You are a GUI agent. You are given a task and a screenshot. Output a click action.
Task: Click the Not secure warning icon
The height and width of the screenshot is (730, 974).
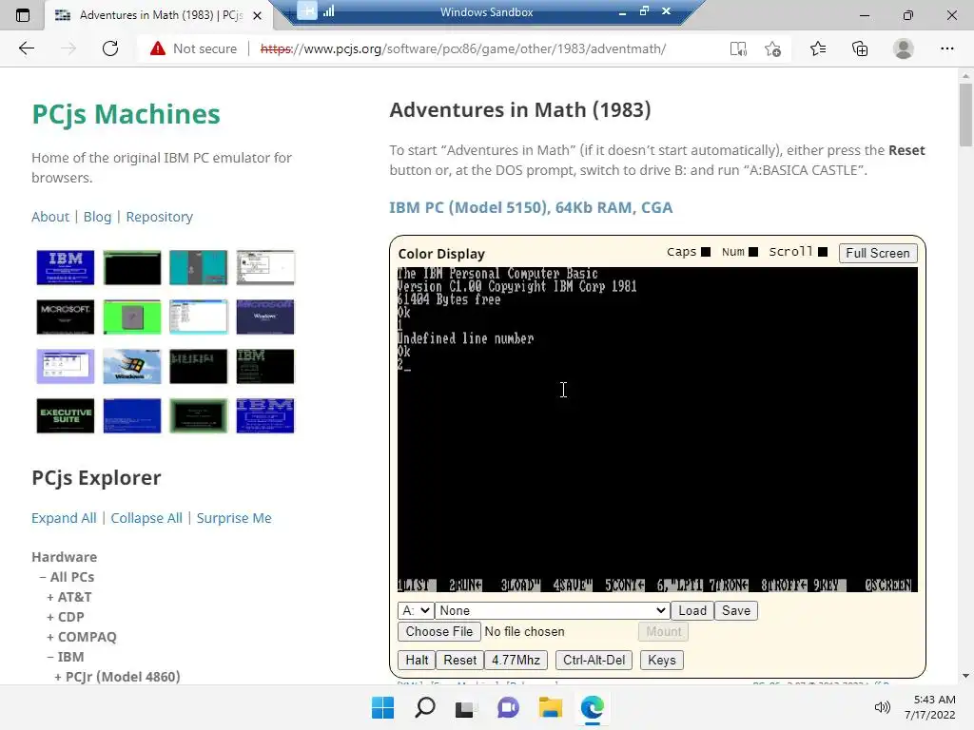point(158,48)
